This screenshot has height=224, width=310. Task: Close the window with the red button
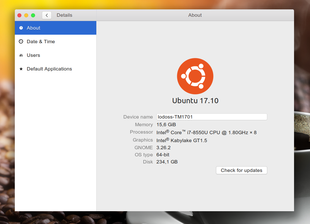click(x=19, y=15)
